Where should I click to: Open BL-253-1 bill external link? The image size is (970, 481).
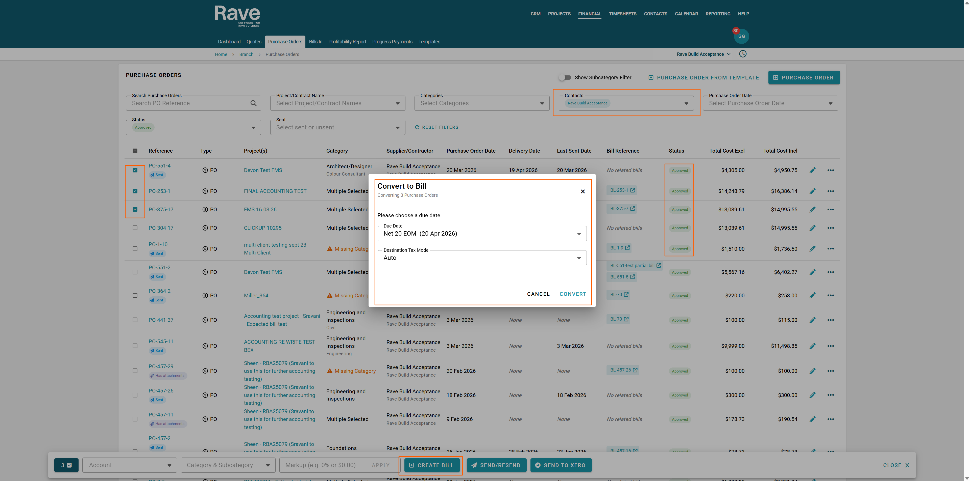tap(633, 190)
